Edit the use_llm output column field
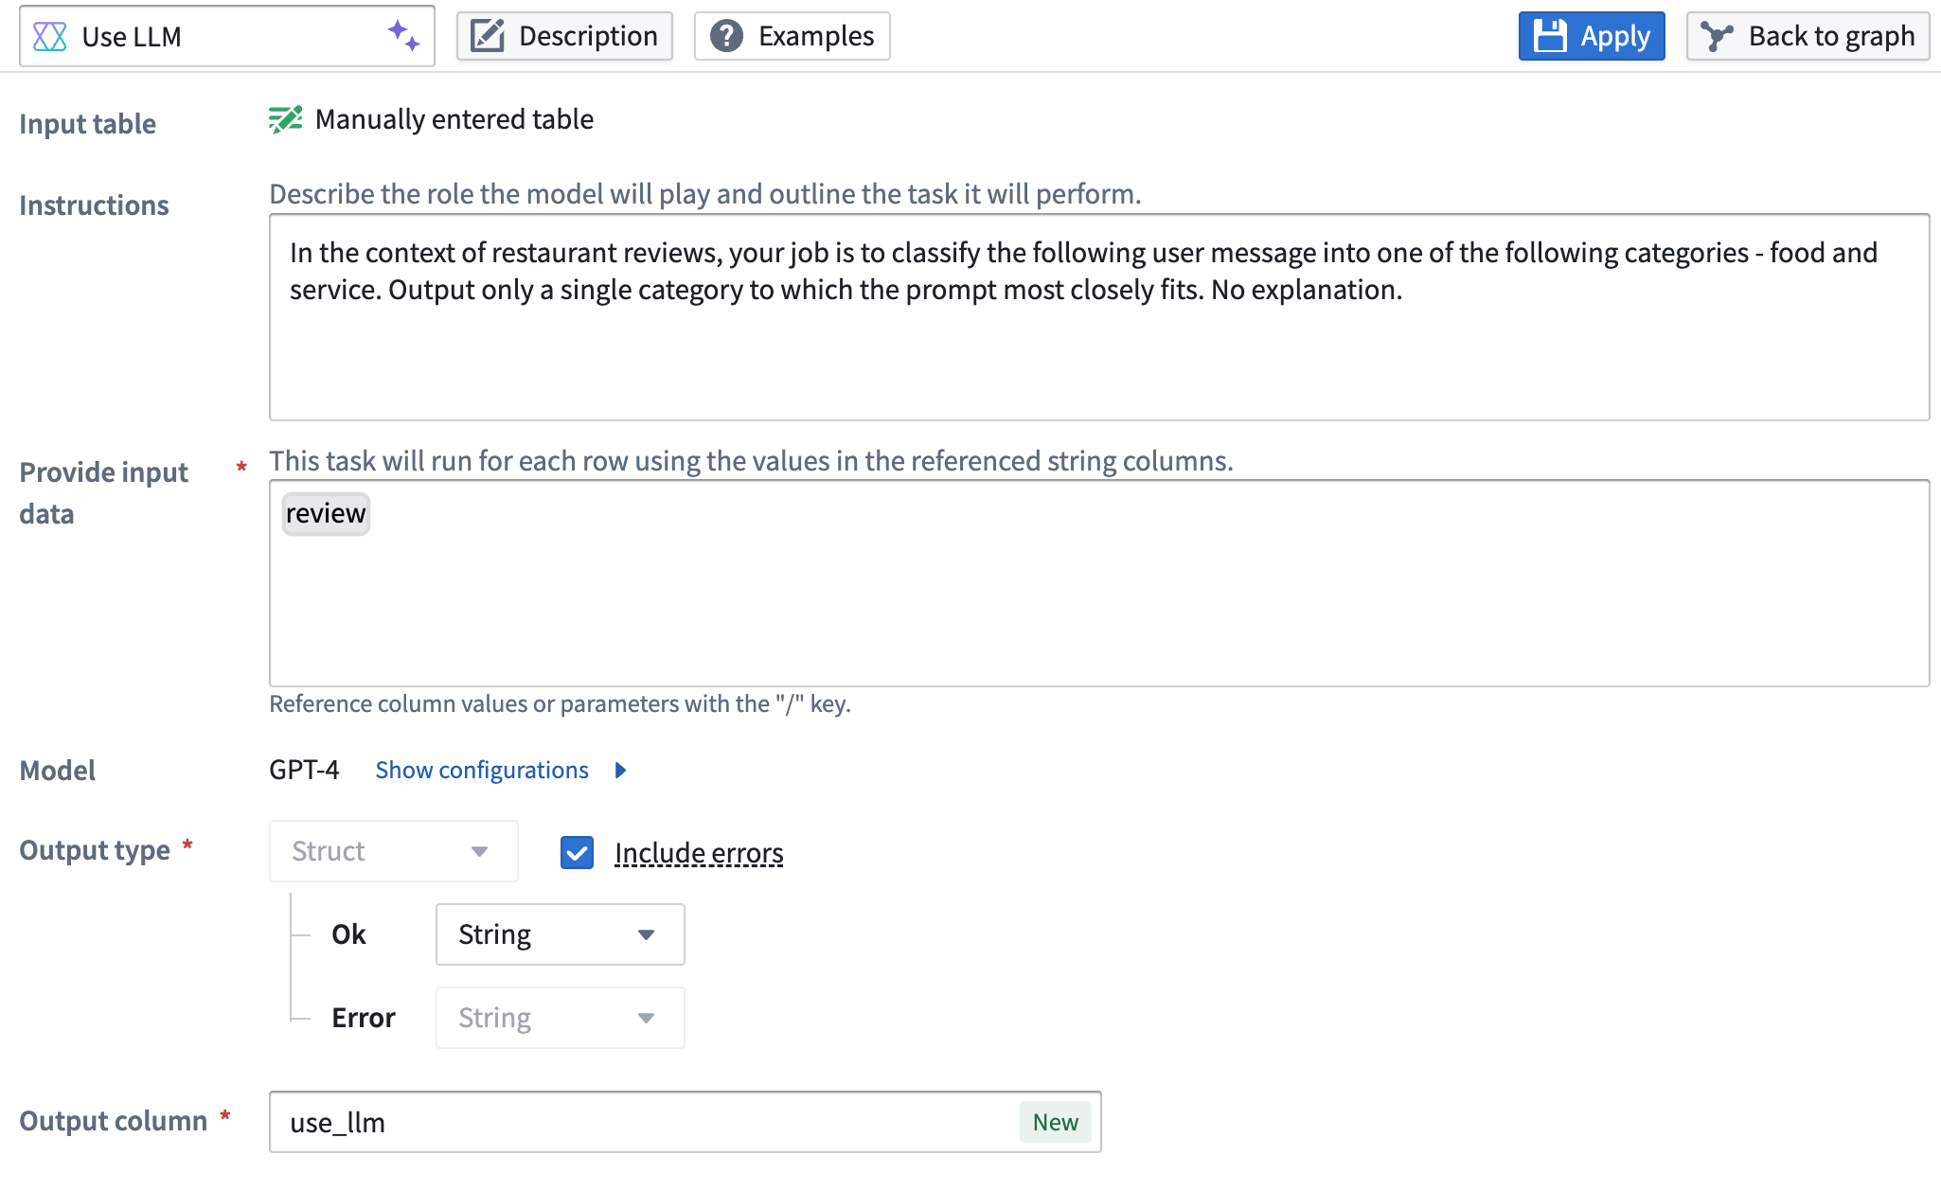Screen dimensions: 1941x1191 (685, 1122)
